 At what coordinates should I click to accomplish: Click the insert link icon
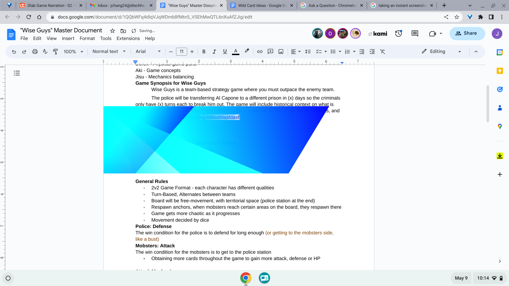pos(259,51)
